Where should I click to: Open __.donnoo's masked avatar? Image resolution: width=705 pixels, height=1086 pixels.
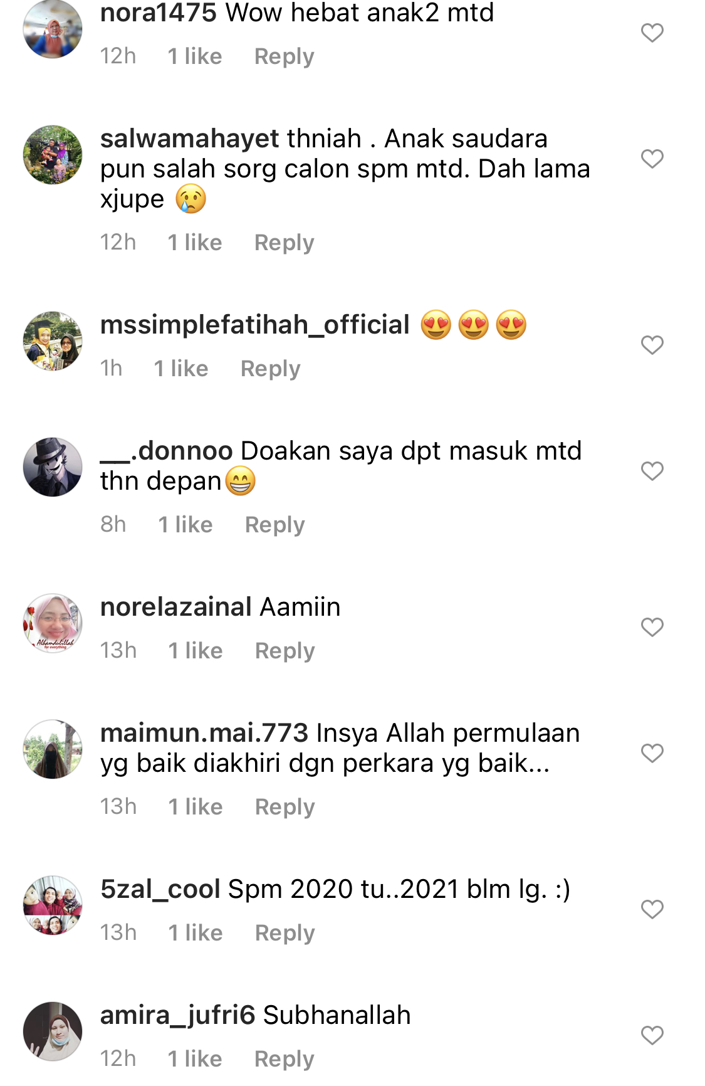point(53,467)
